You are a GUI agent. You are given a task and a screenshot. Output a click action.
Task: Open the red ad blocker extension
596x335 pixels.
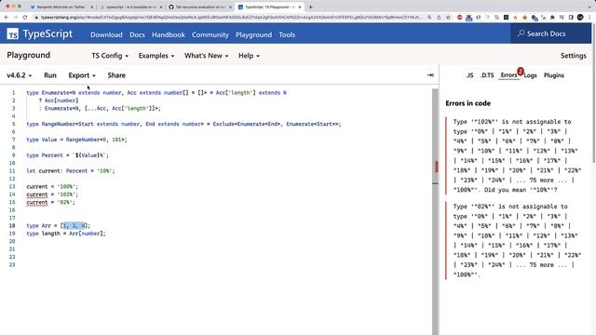(x=459, y=17)
